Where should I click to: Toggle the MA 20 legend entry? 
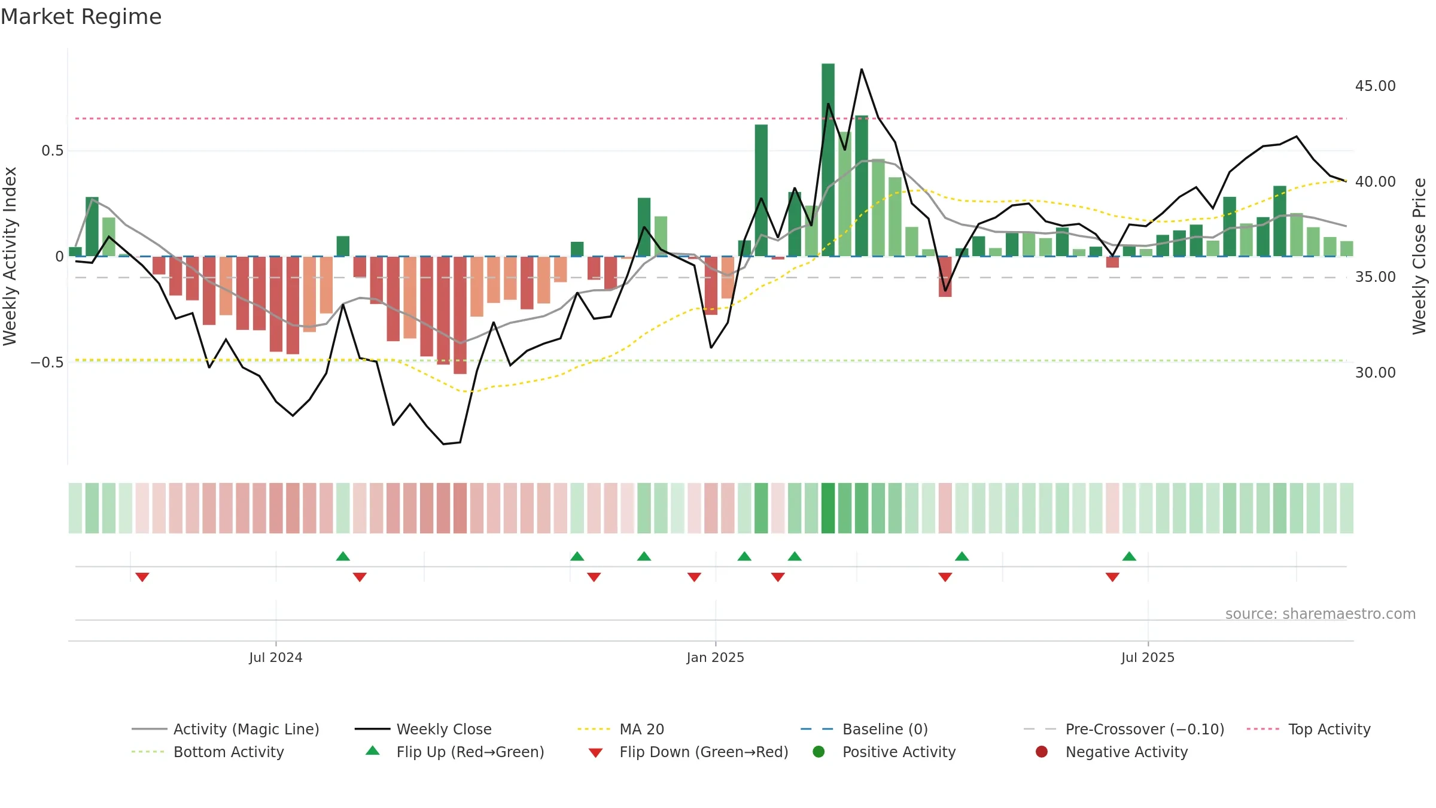[620, 729]
